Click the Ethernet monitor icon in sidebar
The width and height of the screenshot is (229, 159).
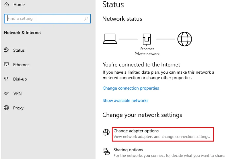(6, 65)
